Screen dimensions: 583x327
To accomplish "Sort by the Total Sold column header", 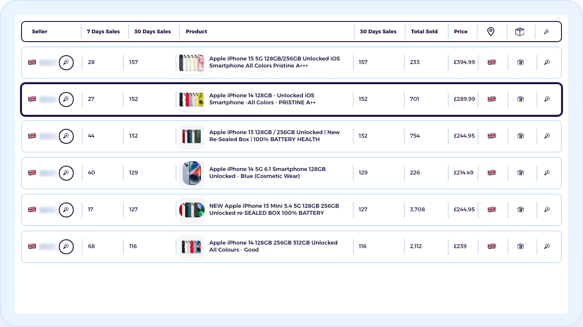I will 424,32.
